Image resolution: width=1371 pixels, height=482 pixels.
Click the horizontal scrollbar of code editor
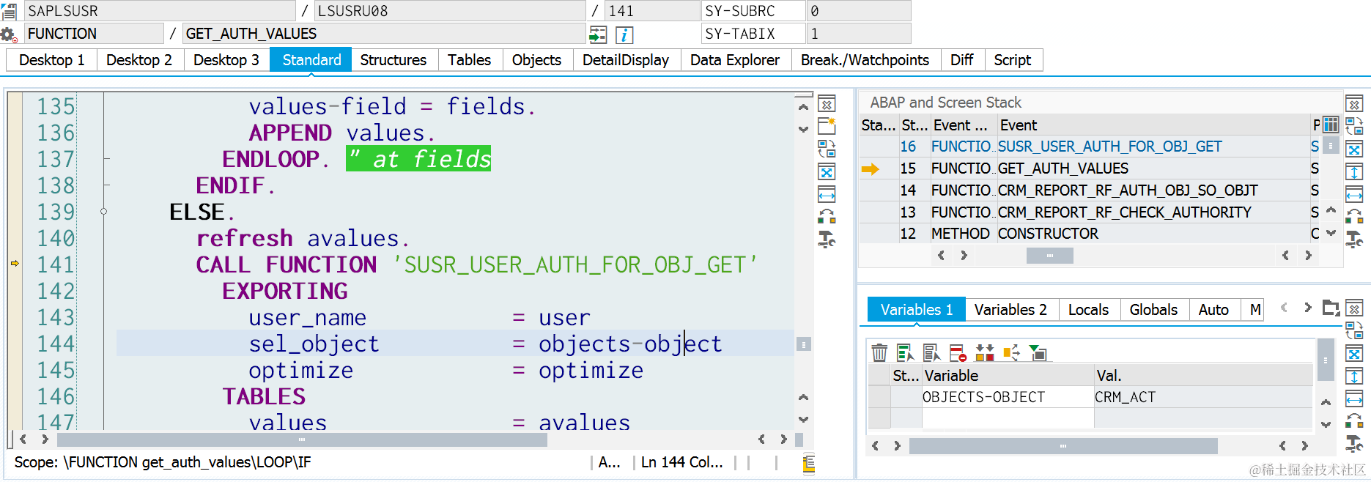(302, 440)
